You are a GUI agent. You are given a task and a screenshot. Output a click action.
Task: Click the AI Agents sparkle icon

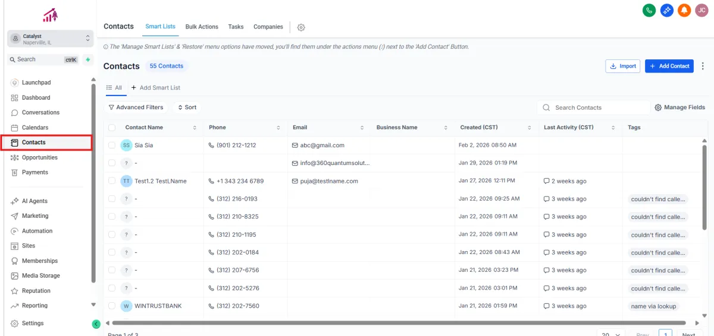(15, 201)
